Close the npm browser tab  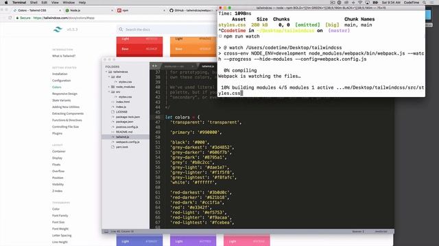pyautogui.click(x=165, y=10)
